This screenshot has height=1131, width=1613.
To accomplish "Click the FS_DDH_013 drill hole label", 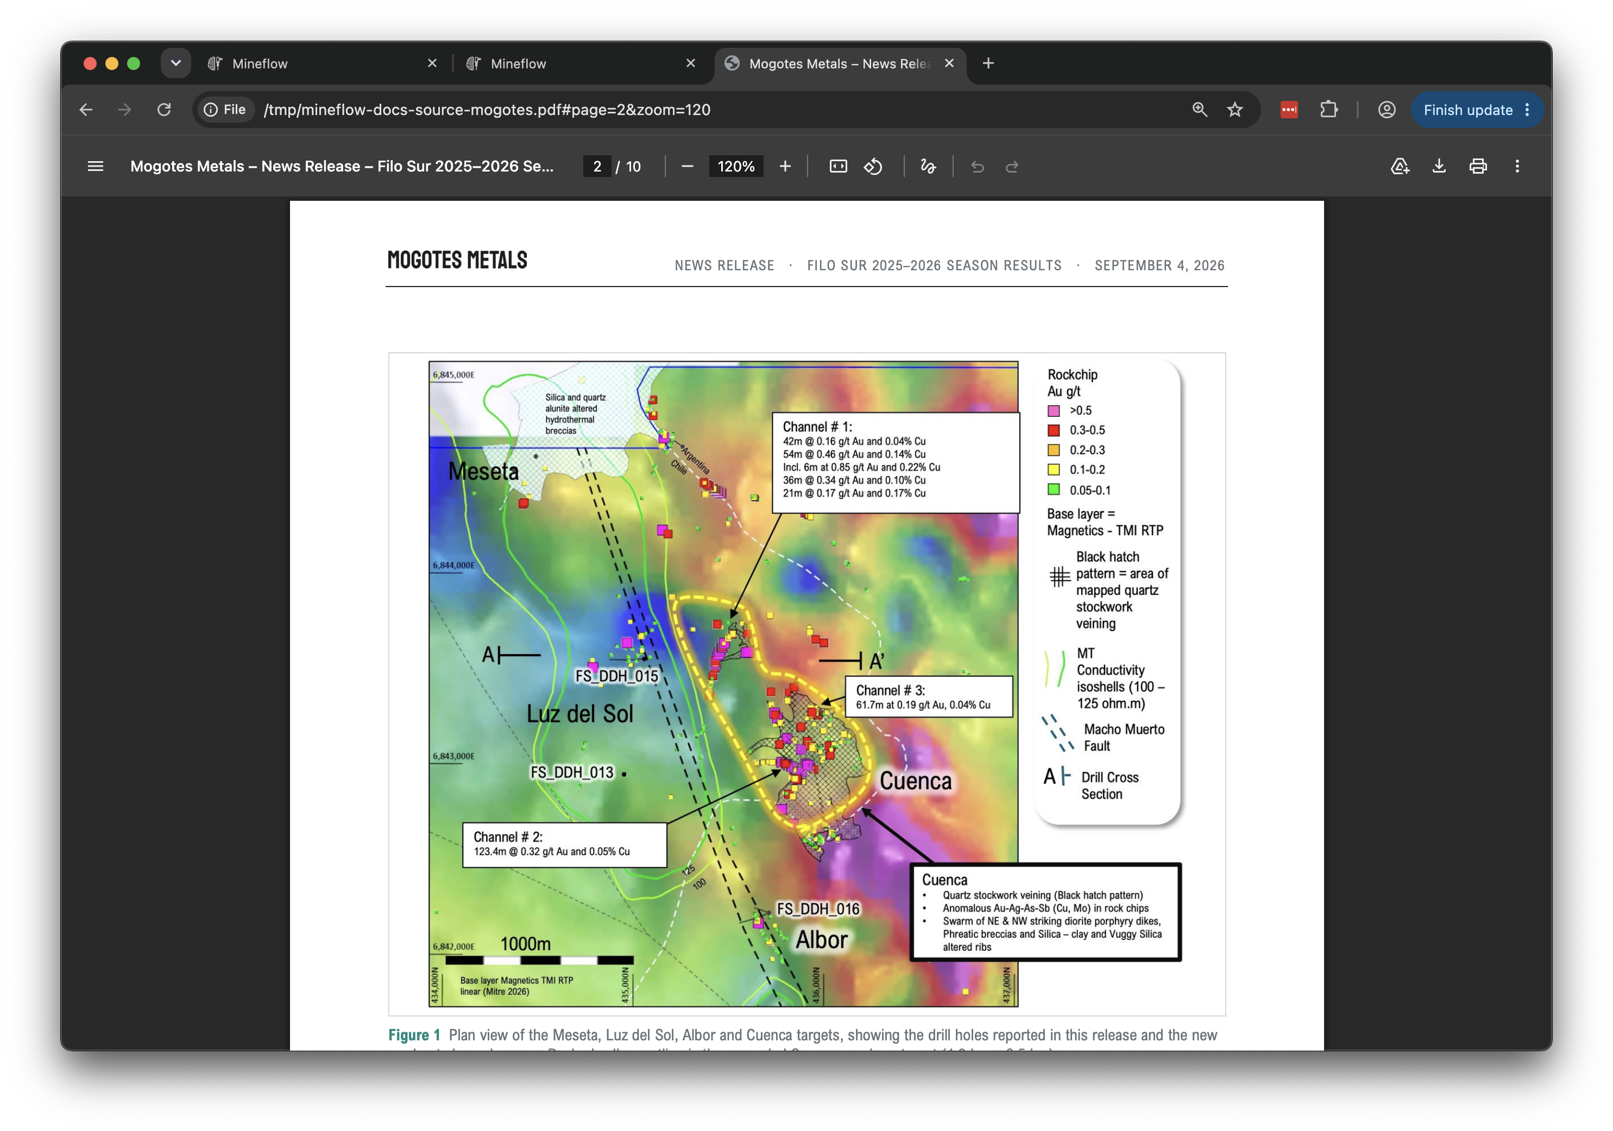I will tap(571, 772).
